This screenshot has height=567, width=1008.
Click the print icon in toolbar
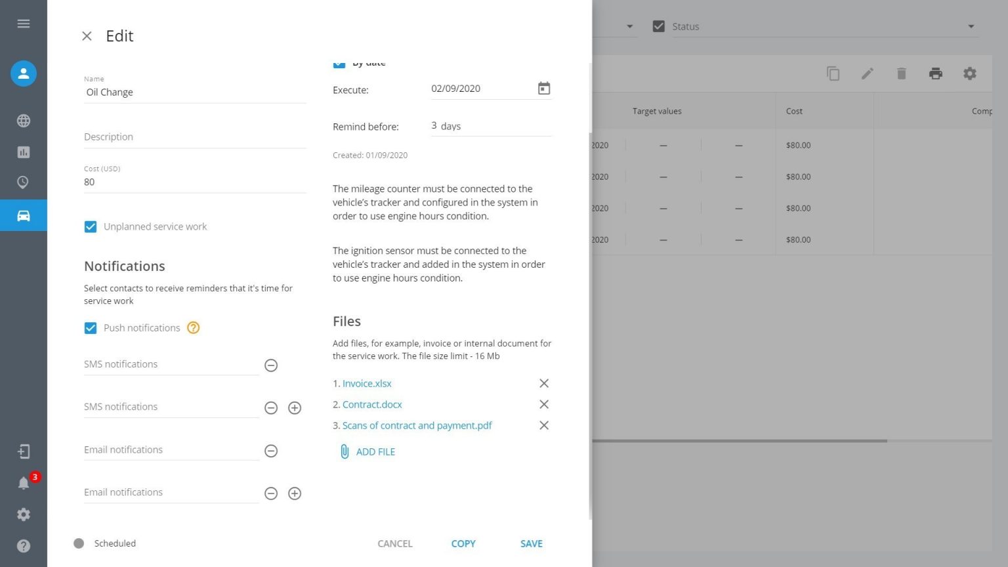pyautogui.click(x=936, y=73)
